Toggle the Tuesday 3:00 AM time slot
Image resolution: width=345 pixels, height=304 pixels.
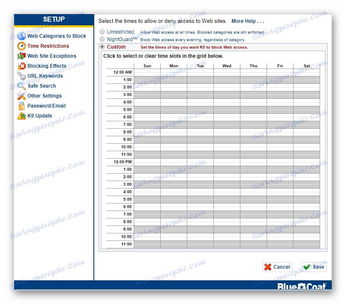click(200, 95)
